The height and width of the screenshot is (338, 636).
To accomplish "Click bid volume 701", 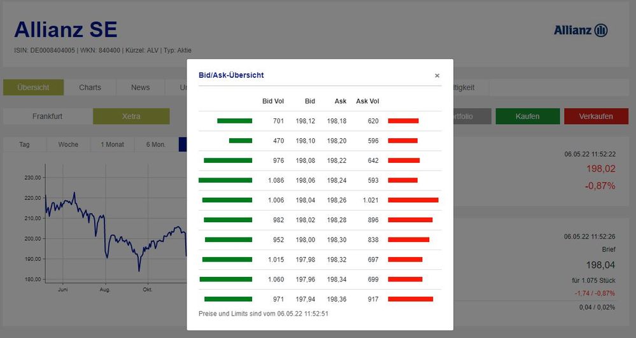I will coord(278,121).
